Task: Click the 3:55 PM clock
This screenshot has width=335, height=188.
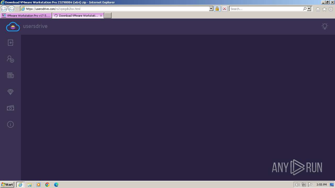Action: tap(321, 185)
